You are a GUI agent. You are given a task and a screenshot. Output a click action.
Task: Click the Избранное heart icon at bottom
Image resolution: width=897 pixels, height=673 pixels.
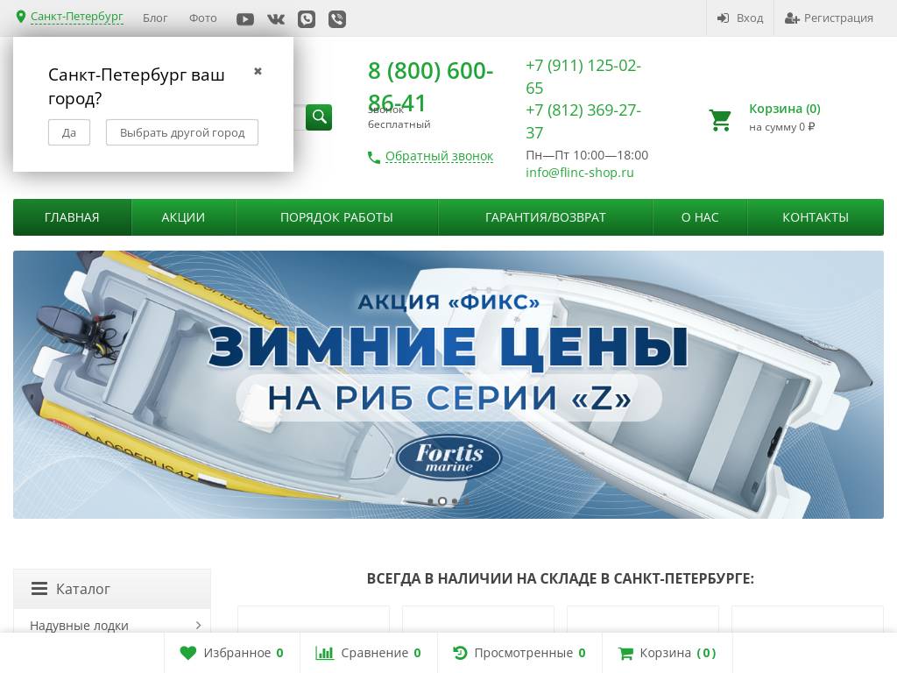(188, 653)
